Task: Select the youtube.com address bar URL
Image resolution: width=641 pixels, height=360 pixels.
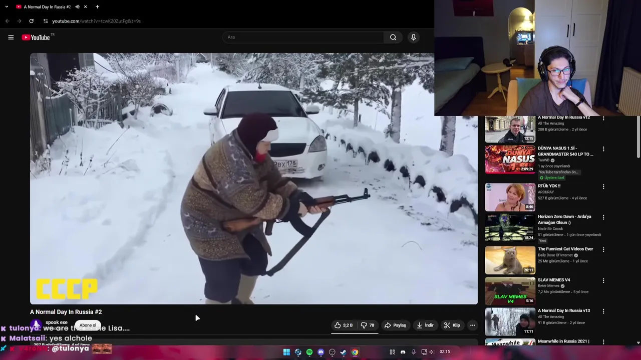Action: (96, 21)
